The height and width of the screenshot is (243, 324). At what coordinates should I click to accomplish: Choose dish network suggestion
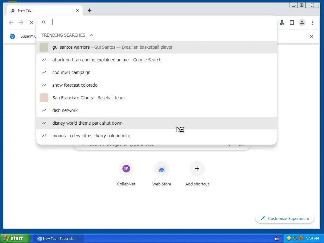click(157, 110)
